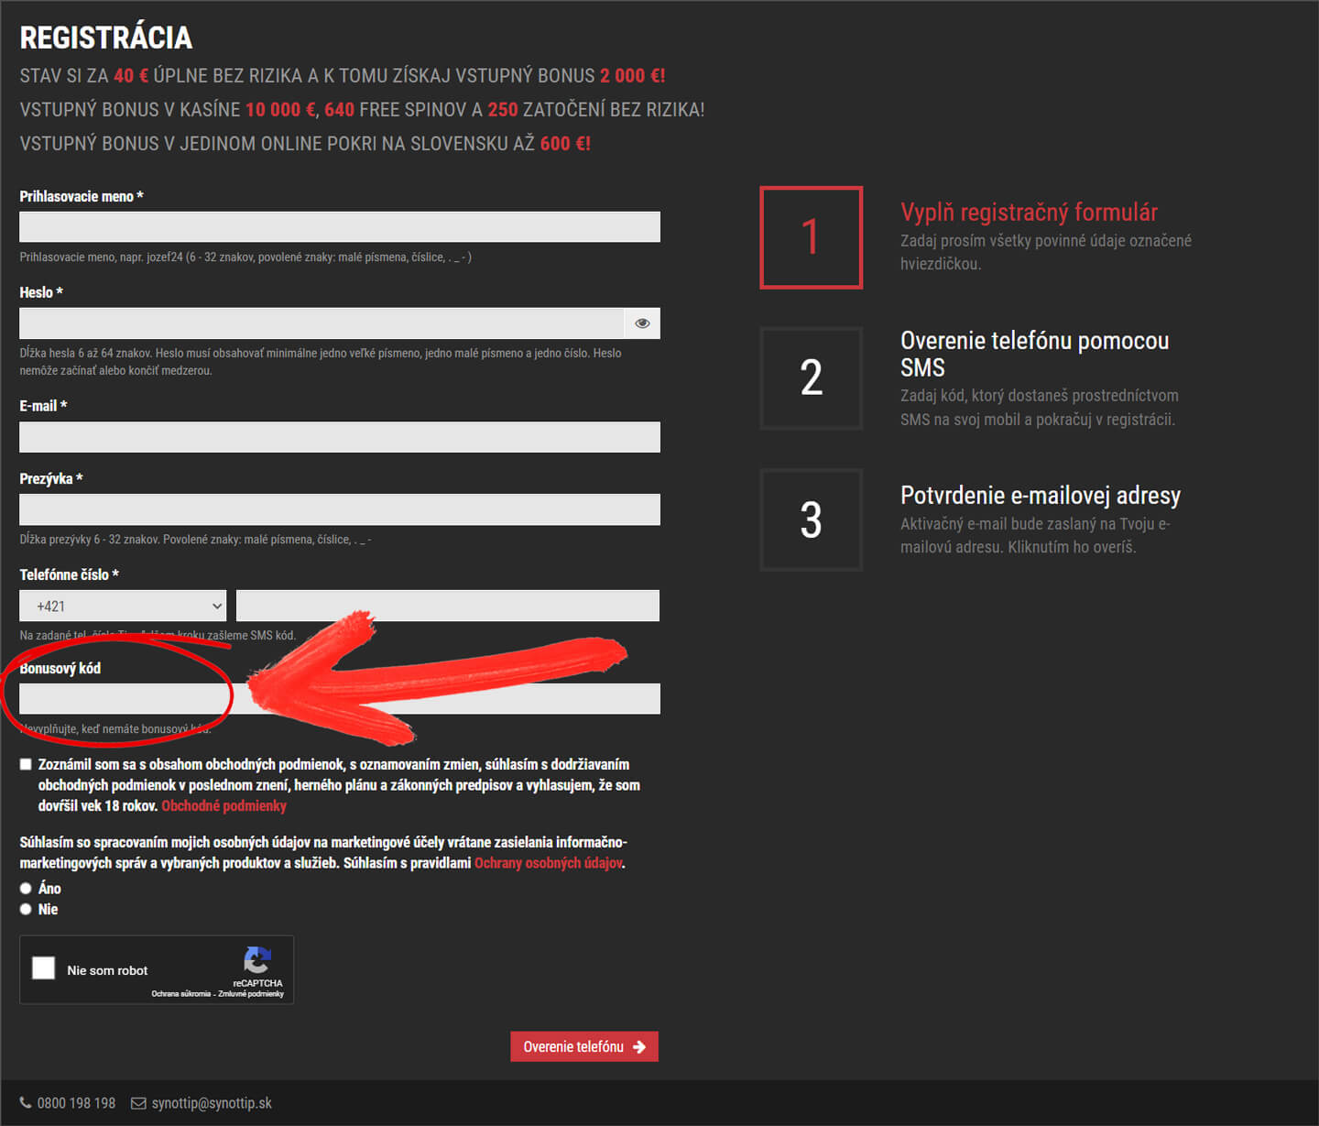This screenshot has height=1126, width=1319.
Task: Click into the Heslo password field
Action: point(321,323)
